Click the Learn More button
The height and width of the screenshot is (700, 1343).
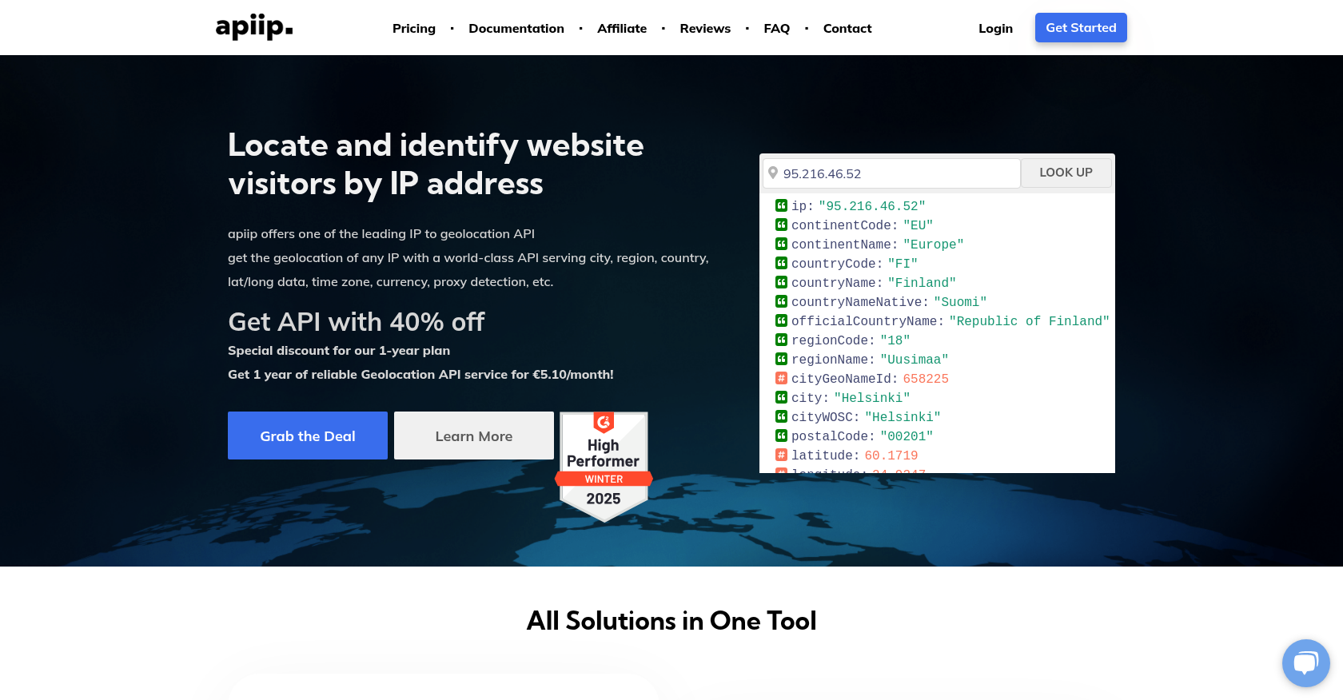coord(474,436)
